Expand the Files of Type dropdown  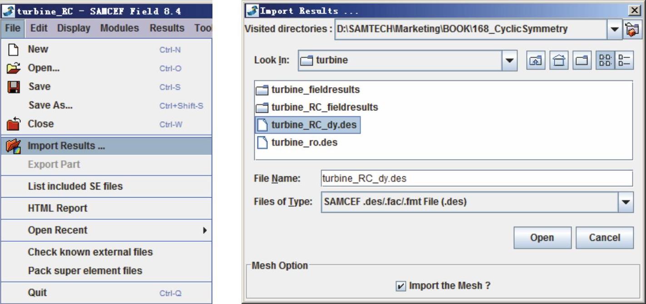626,202
